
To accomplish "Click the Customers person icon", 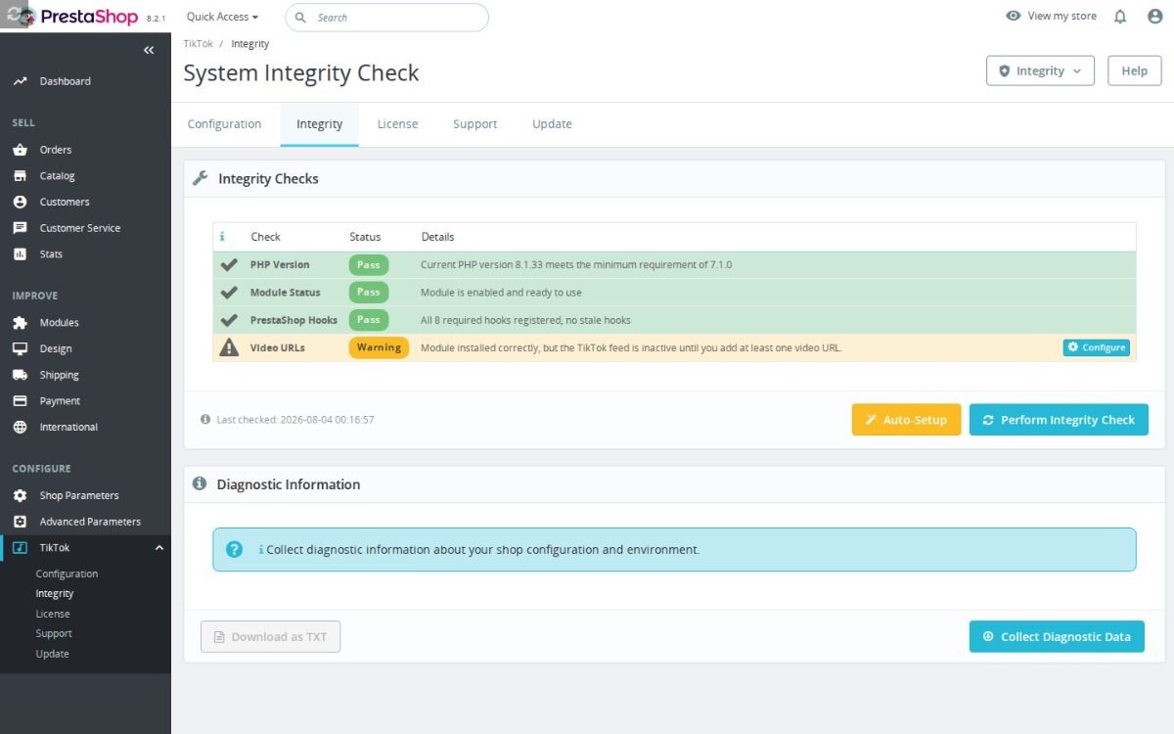I will point(20,202).
